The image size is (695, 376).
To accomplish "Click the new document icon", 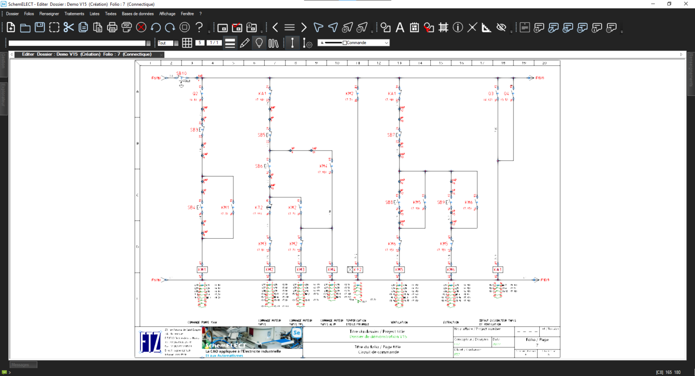I will (11, 28).
